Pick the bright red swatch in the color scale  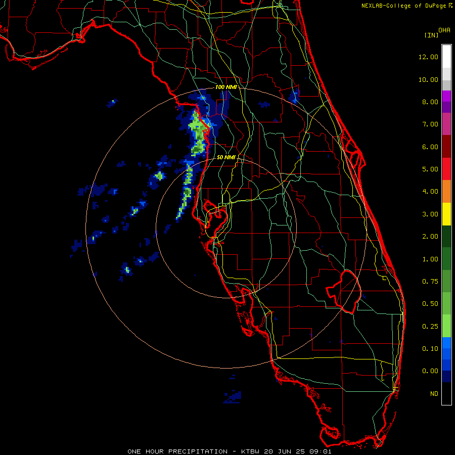click(x=446, y=169)
